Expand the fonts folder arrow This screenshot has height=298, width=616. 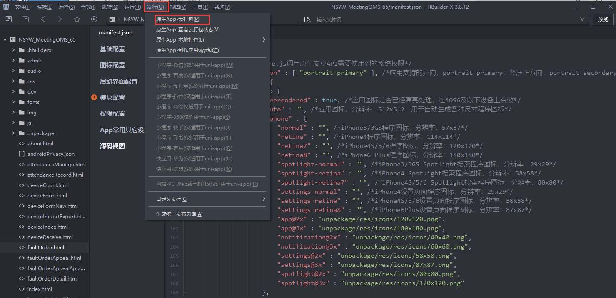pyautogui.click(x=13, y=102)
